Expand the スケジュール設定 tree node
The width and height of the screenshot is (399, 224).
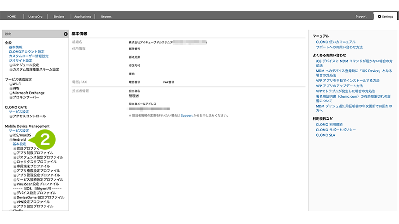[x=11, y=65]
